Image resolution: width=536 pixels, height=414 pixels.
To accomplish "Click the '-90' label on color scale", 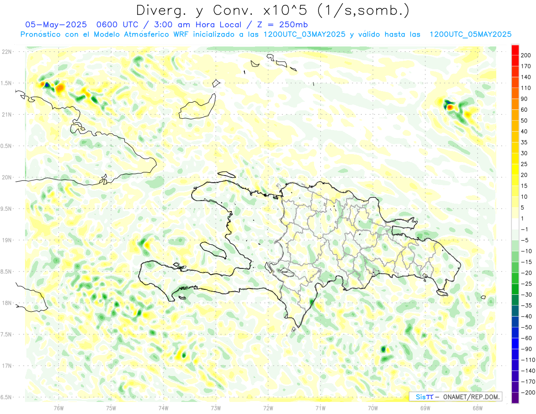I will tap(526, 349).
